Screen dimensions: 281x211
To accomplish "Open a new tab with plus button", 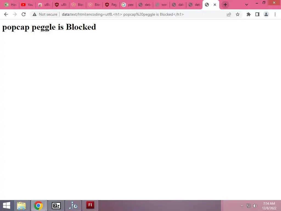I will tap(225, 5).
